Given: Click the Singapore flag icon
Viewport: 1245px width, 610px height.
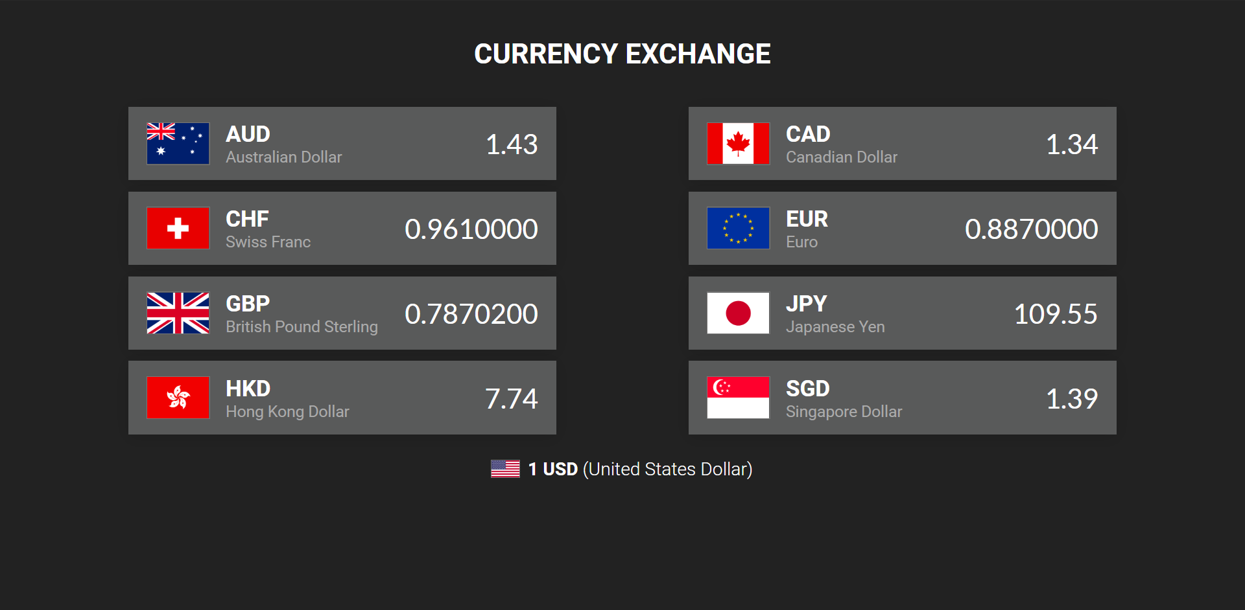Looking at the screenshot, I should pyautogui.click(x=738, y=398).
